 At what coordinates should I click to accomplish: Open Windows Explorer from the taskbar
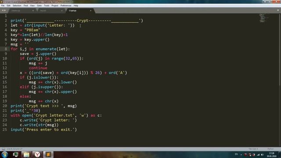point(26,154)
